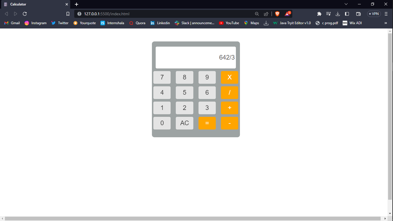Expand the tab search chevron
The width and height of the screenshot is (393, 221).
click(346, 4)
